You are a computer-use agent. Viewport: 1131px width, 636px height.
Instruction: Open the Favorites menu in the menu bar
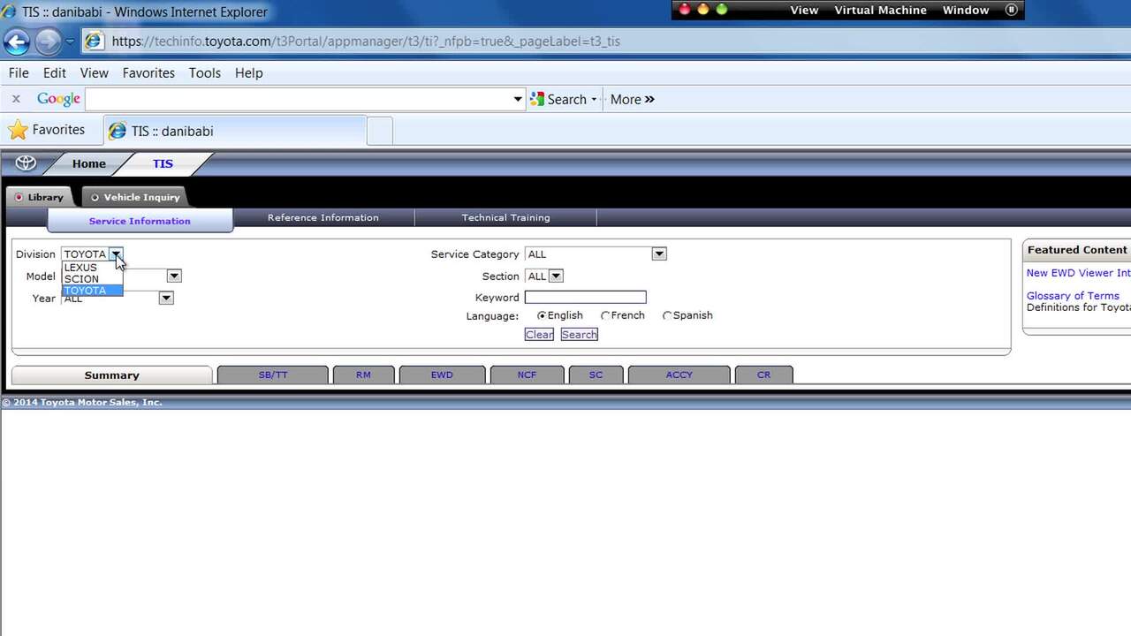pos(148,73)
